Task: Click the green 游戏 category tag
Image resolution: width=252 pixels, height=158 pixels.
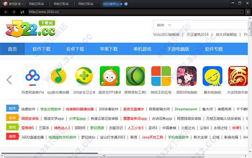Action: (13, 127)
